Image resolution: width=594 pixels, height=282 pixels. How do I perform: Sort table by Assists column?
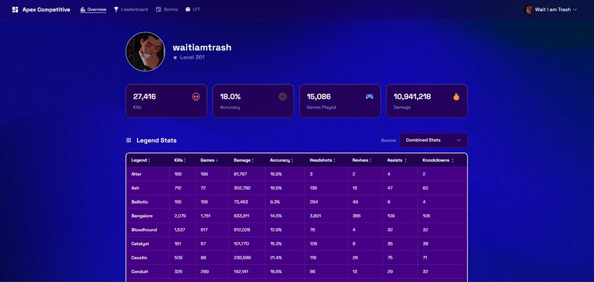coord(397,160)
